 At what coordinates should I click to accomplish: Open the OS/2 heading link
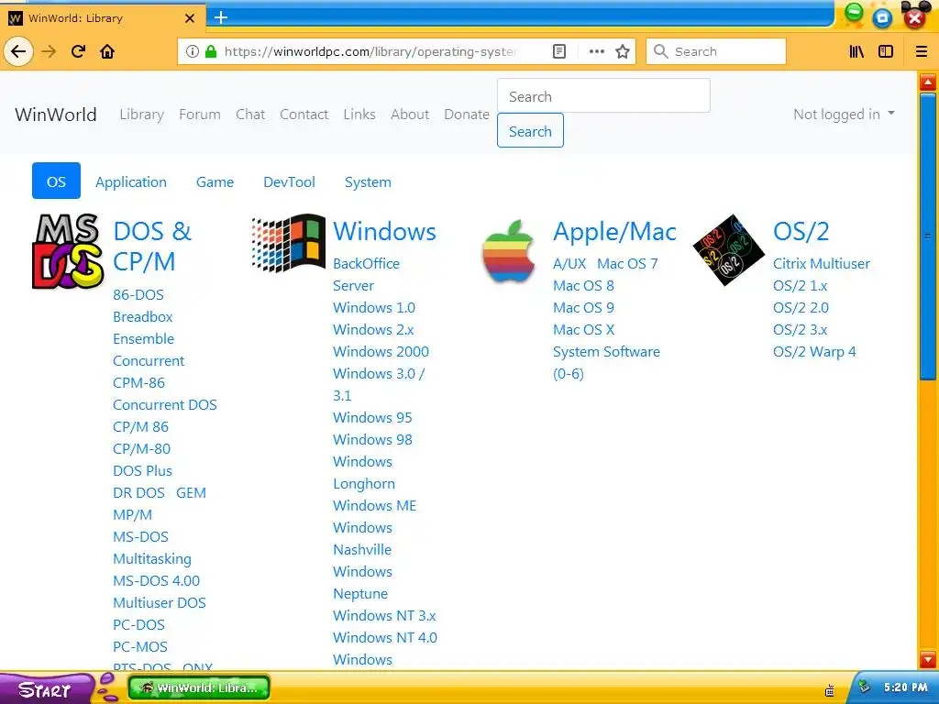point(801,232)
